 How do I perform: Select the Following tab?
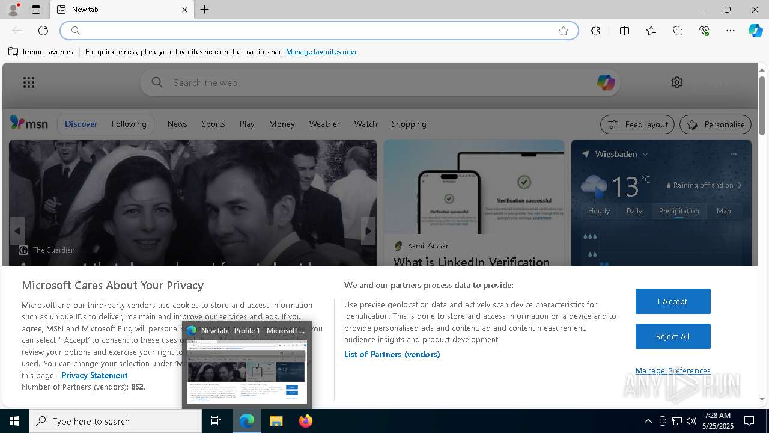[x=129, y=124]
